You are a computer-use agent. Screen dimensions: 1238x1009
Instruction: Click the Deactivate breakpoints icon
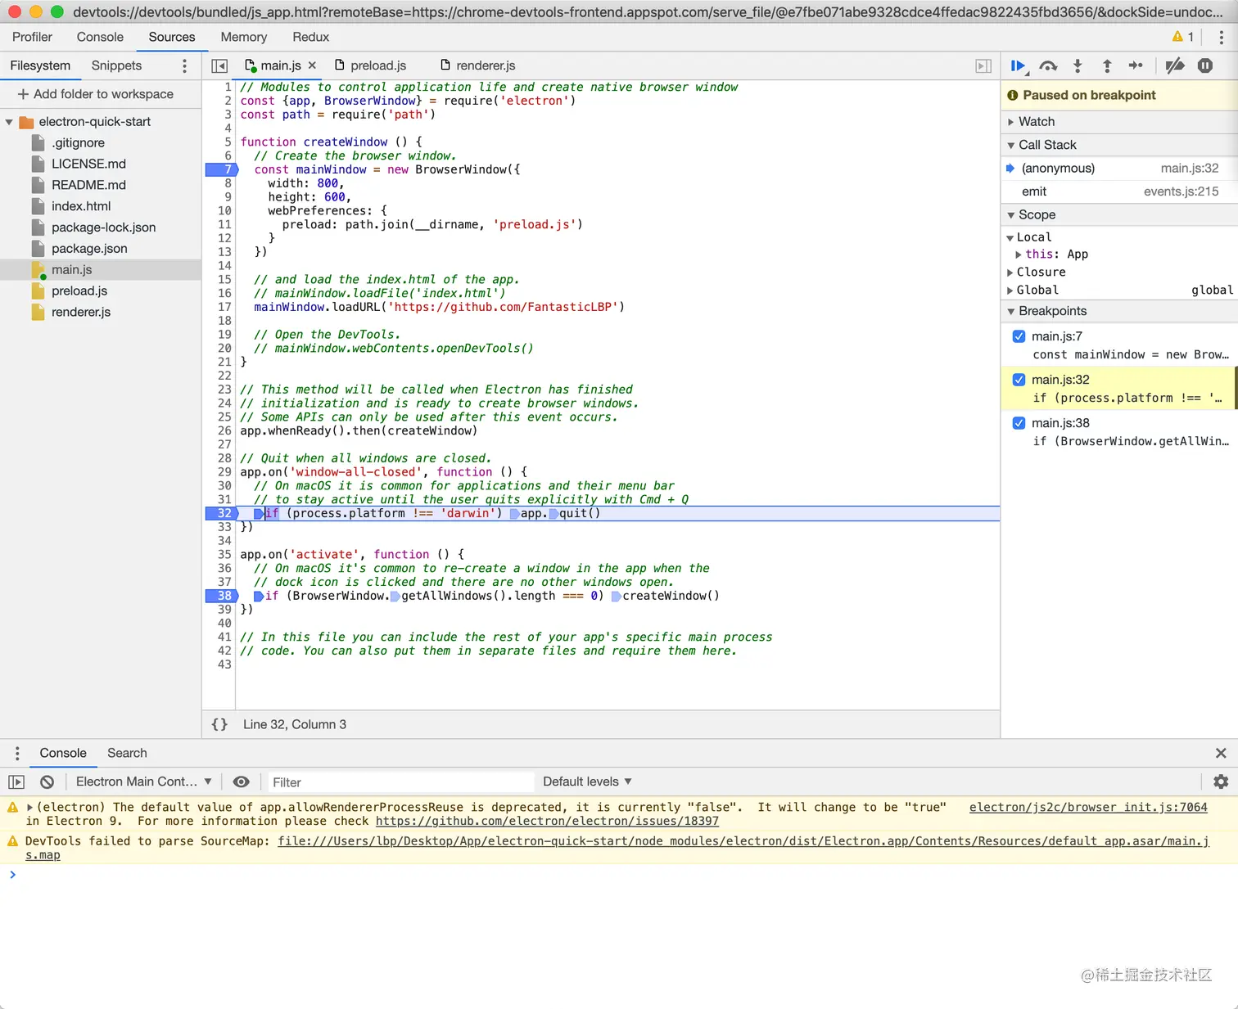pyautogui.click(x=1175, y=66)
